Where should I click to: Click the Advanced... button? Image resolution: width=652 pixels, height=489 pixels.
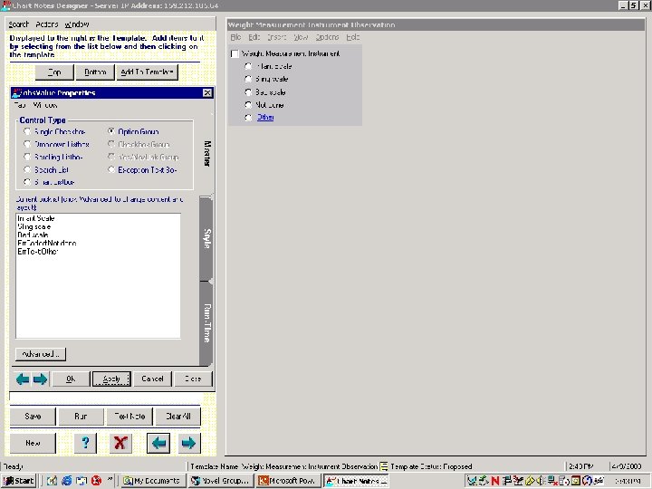pos(41,354)
